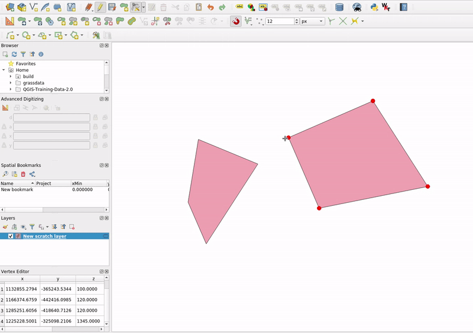Toggle the yellow Enable Tracing icon
The image size is (473, 333).
point(354,21)
